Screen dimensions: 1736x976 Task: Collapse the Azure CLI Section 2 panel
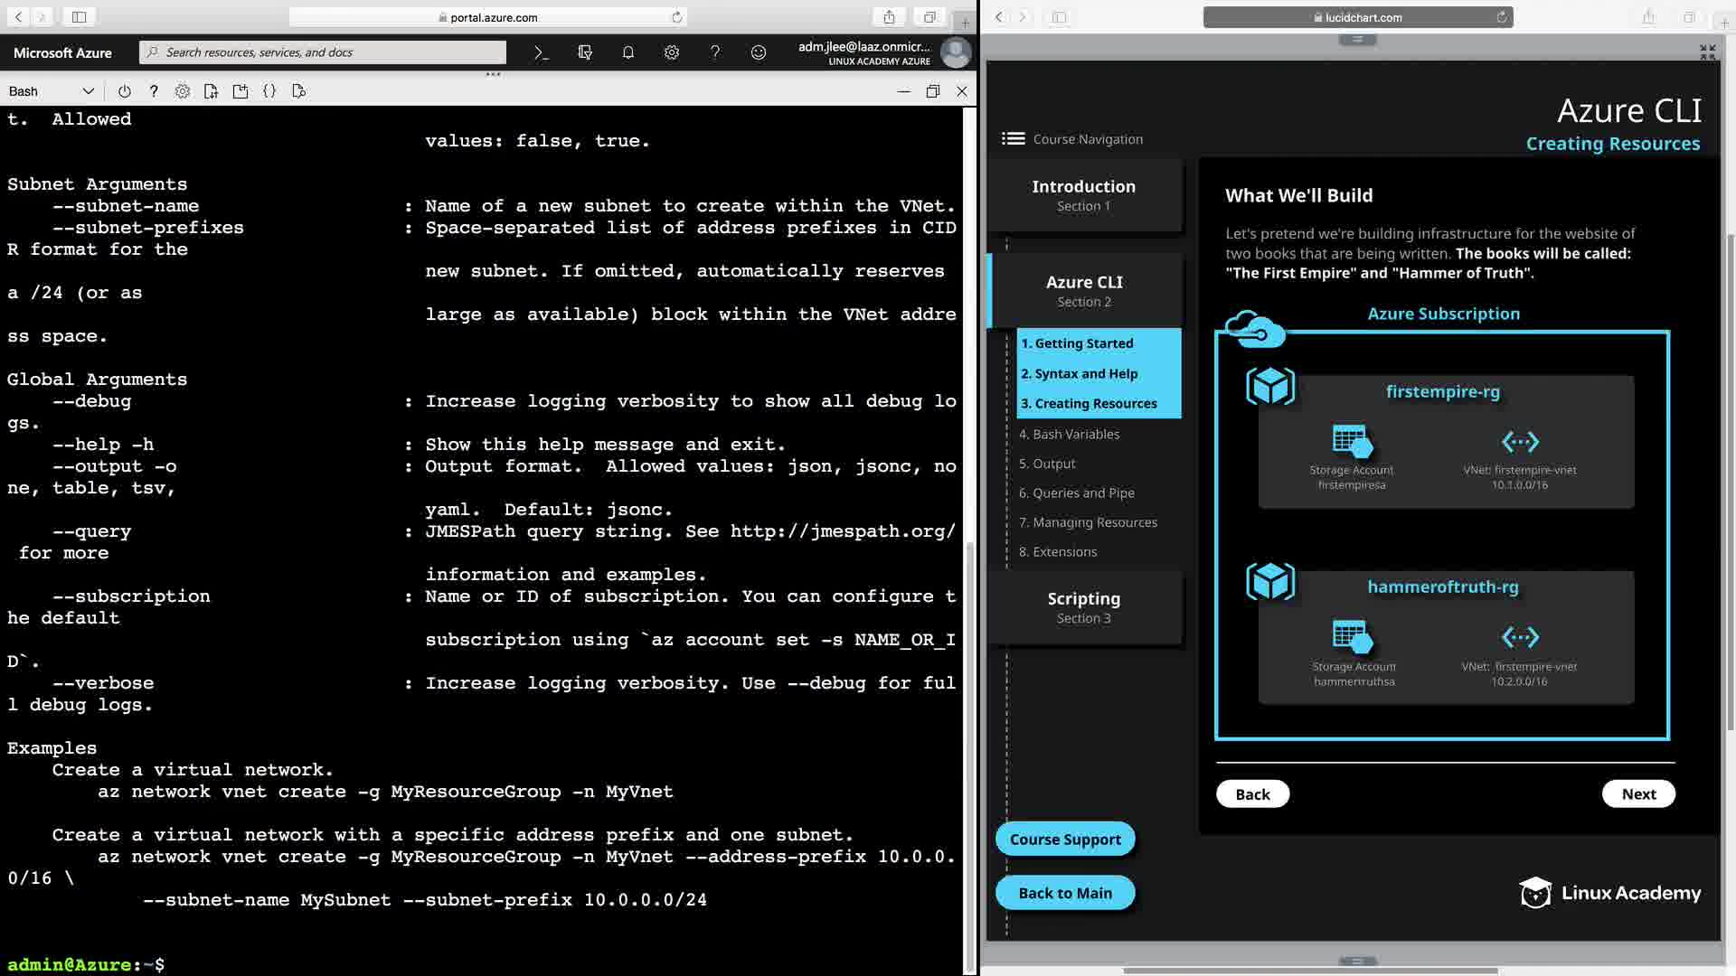coord(1083,290)
